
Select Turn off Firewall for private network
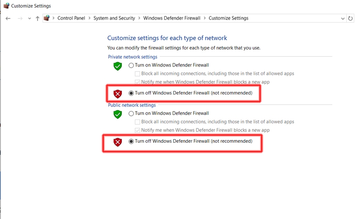(x=131, y=93)
